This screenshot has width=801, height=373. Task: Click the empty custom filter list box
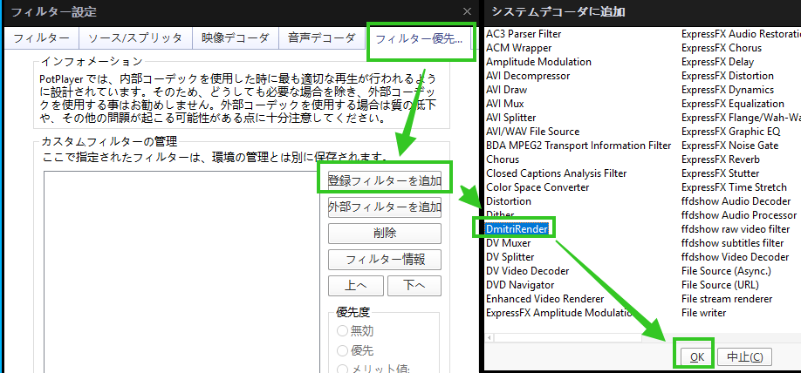click(181, 272)
